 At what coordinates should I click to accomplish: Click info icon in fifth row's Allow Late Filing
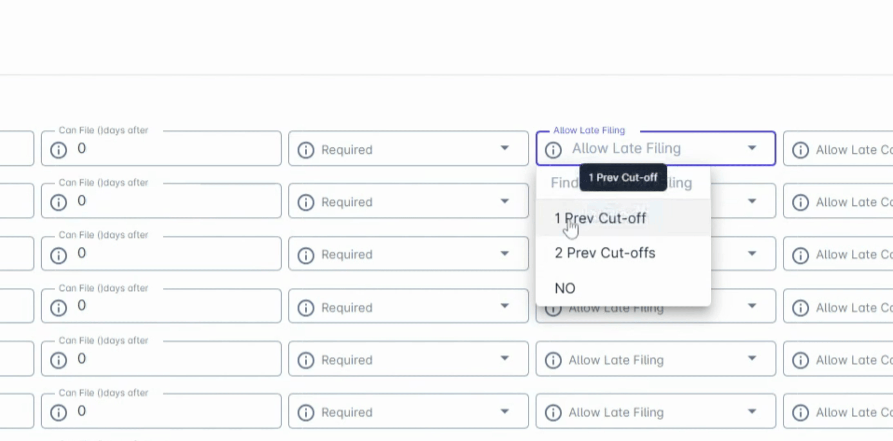(553, 360)
